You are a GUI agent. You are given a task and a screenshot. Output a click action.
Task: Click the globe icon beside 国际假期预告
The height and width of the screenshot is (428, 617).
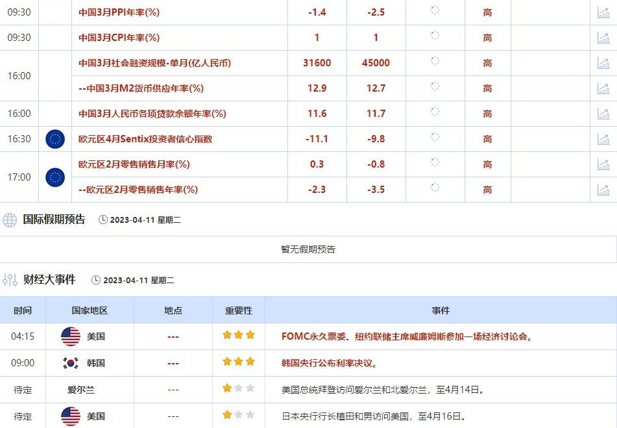(x=10, y=220)
